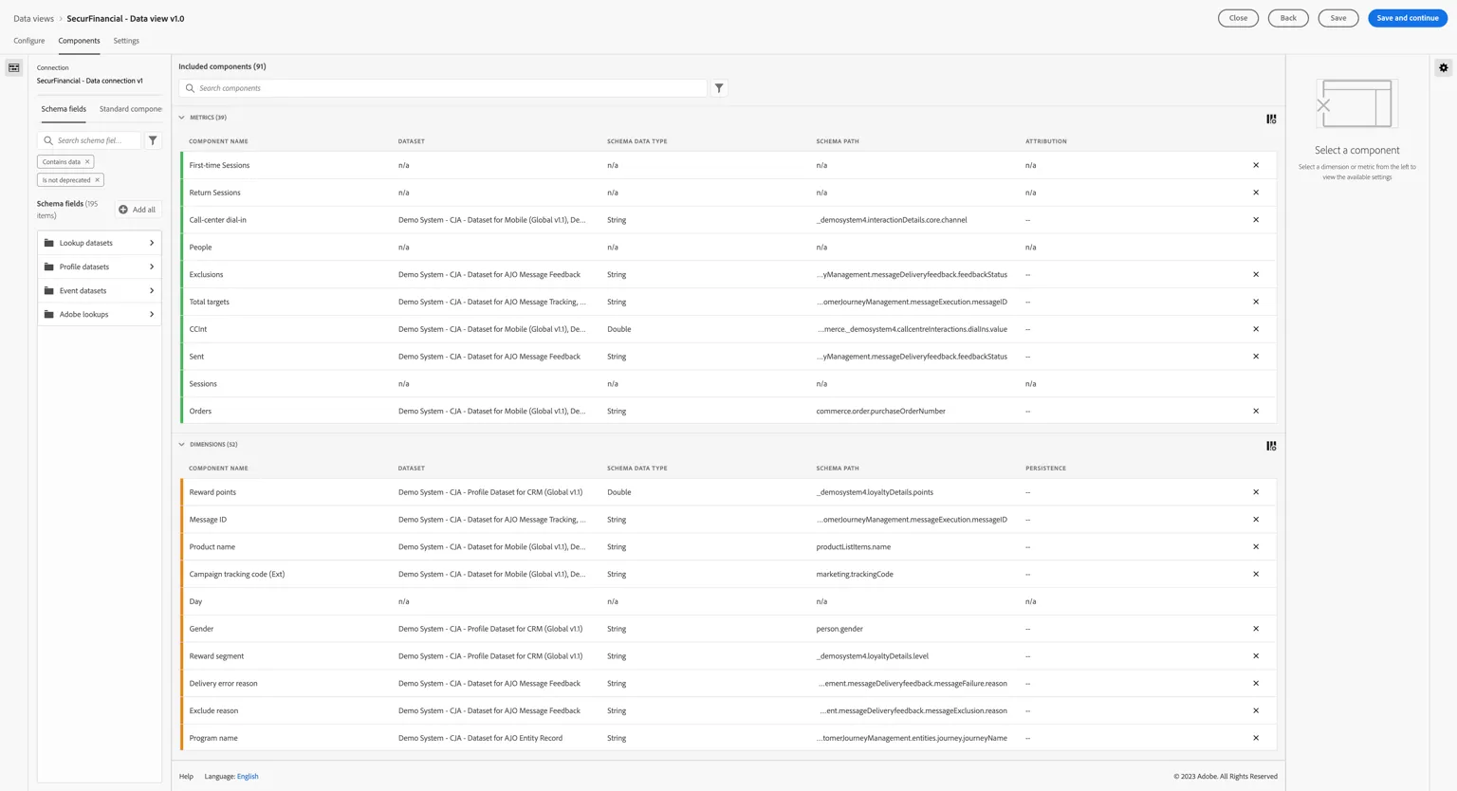Remove the Exclusions metric
The height and width of the screenshot is (791, 1457).
click(1256, 275)
